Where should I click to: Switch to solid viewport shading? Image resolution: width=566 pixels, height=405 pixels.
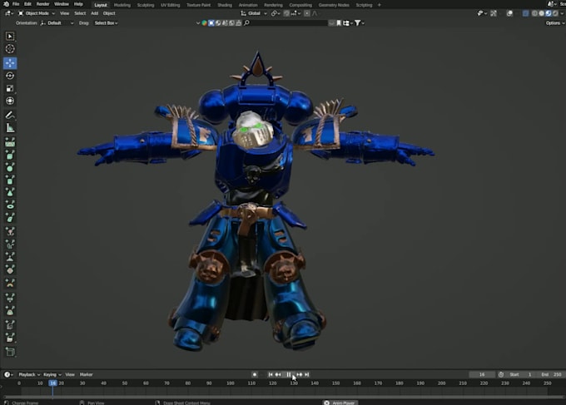[542, 13]
